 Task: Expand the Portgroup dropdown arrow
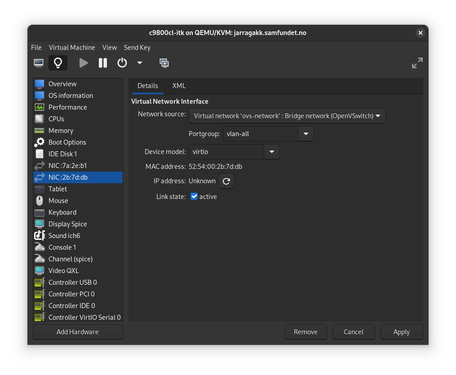[306, 134]
